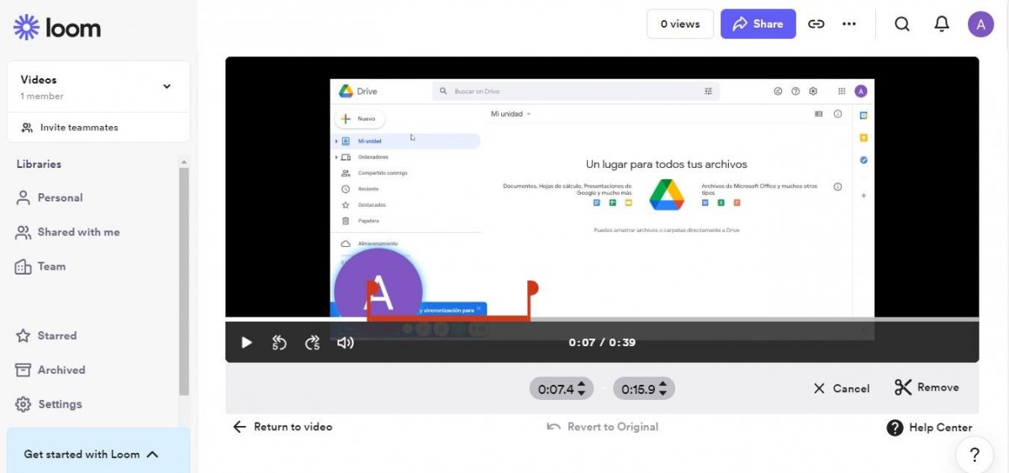Screen dimensions: 1009x473
Task: Skip forward 5 seconds
Action: 312,343
